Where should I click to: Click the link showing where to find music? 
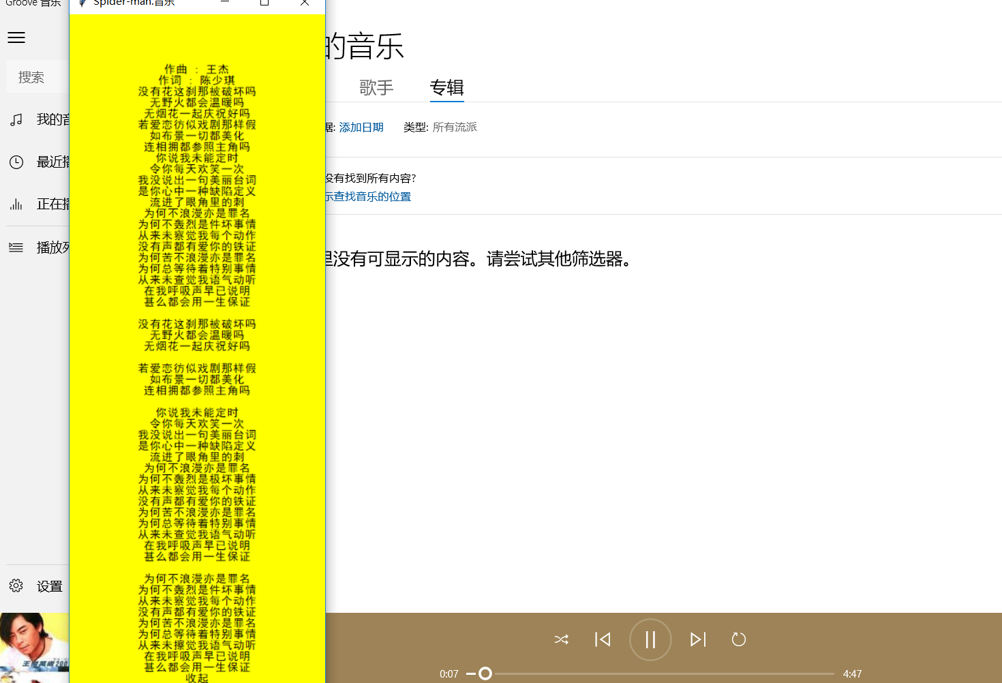pyautogui.click(x=368, y=196)
